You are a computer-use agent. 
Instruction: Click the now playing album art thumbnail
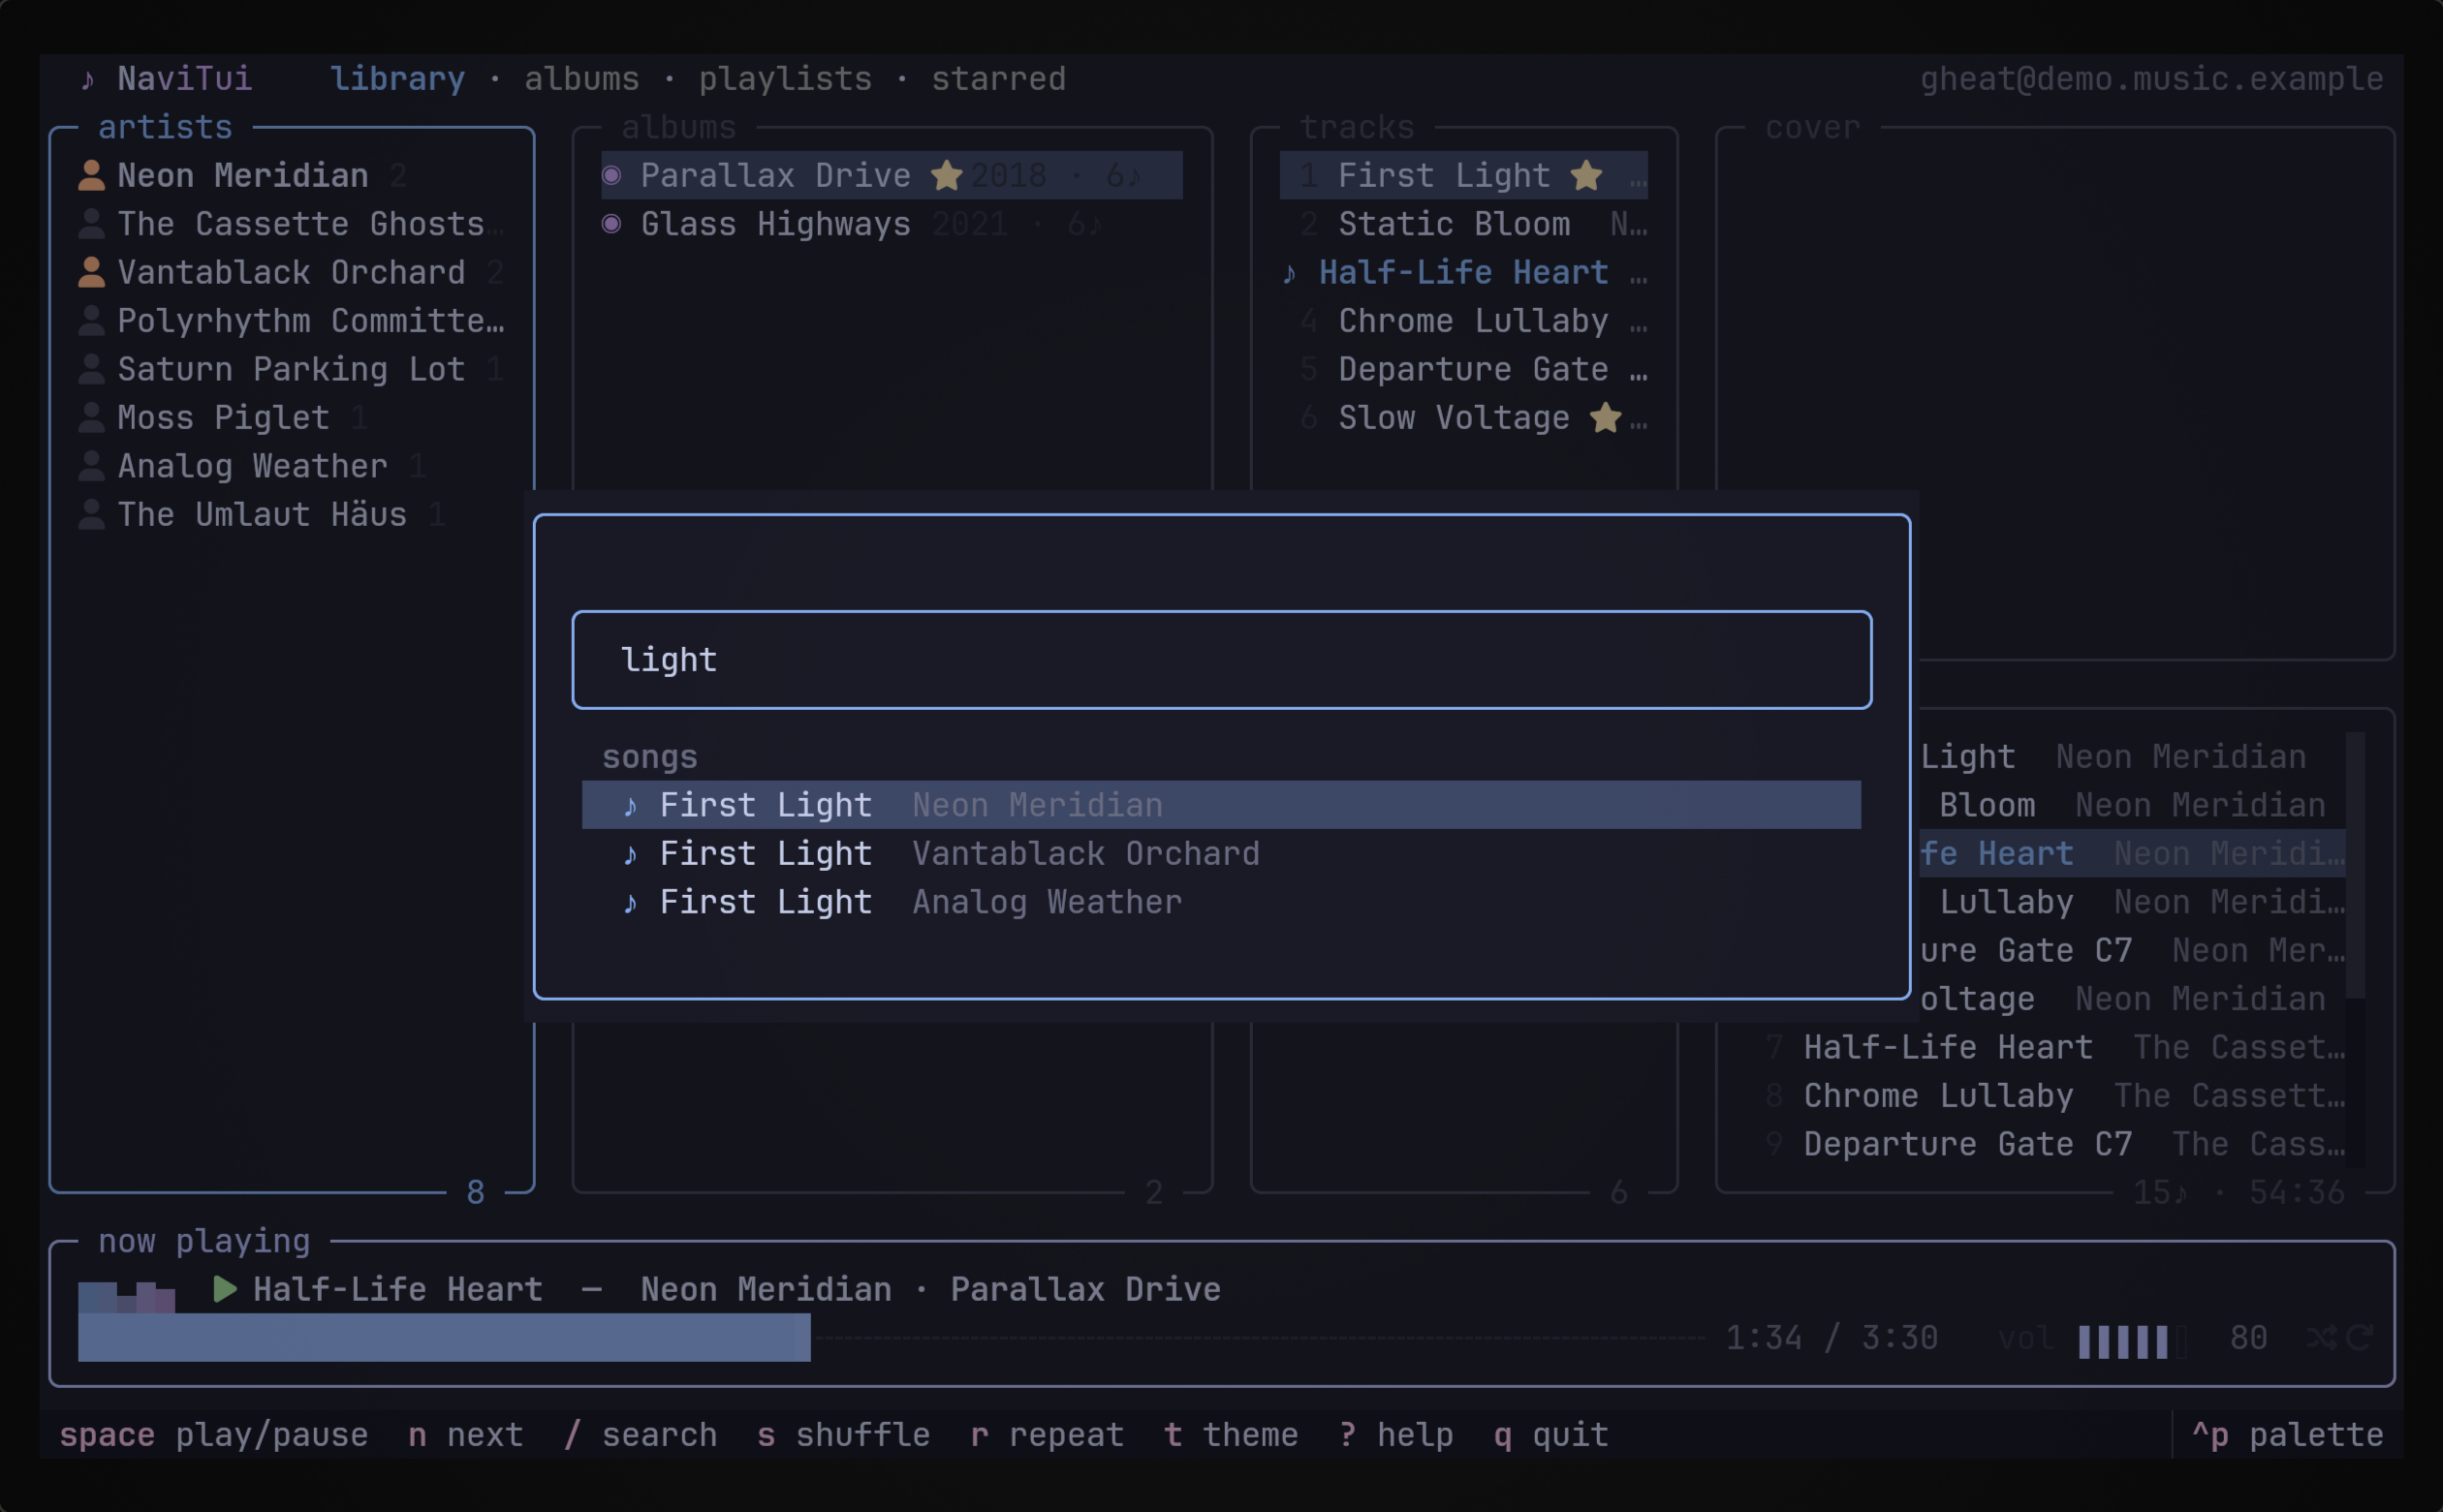pyautogui.click(x=126, y=1297)
